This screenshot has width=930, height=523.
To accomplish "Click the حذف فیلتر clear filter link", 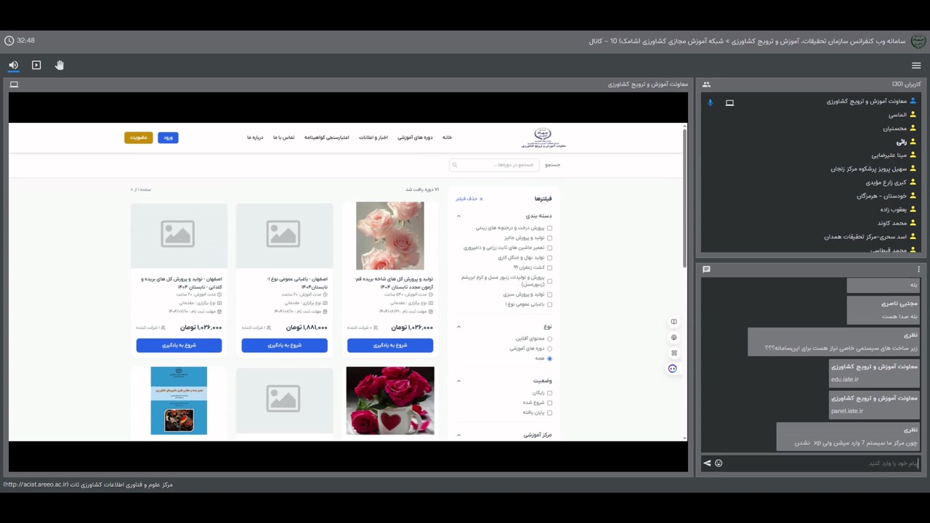I will (x=469, y=199).
